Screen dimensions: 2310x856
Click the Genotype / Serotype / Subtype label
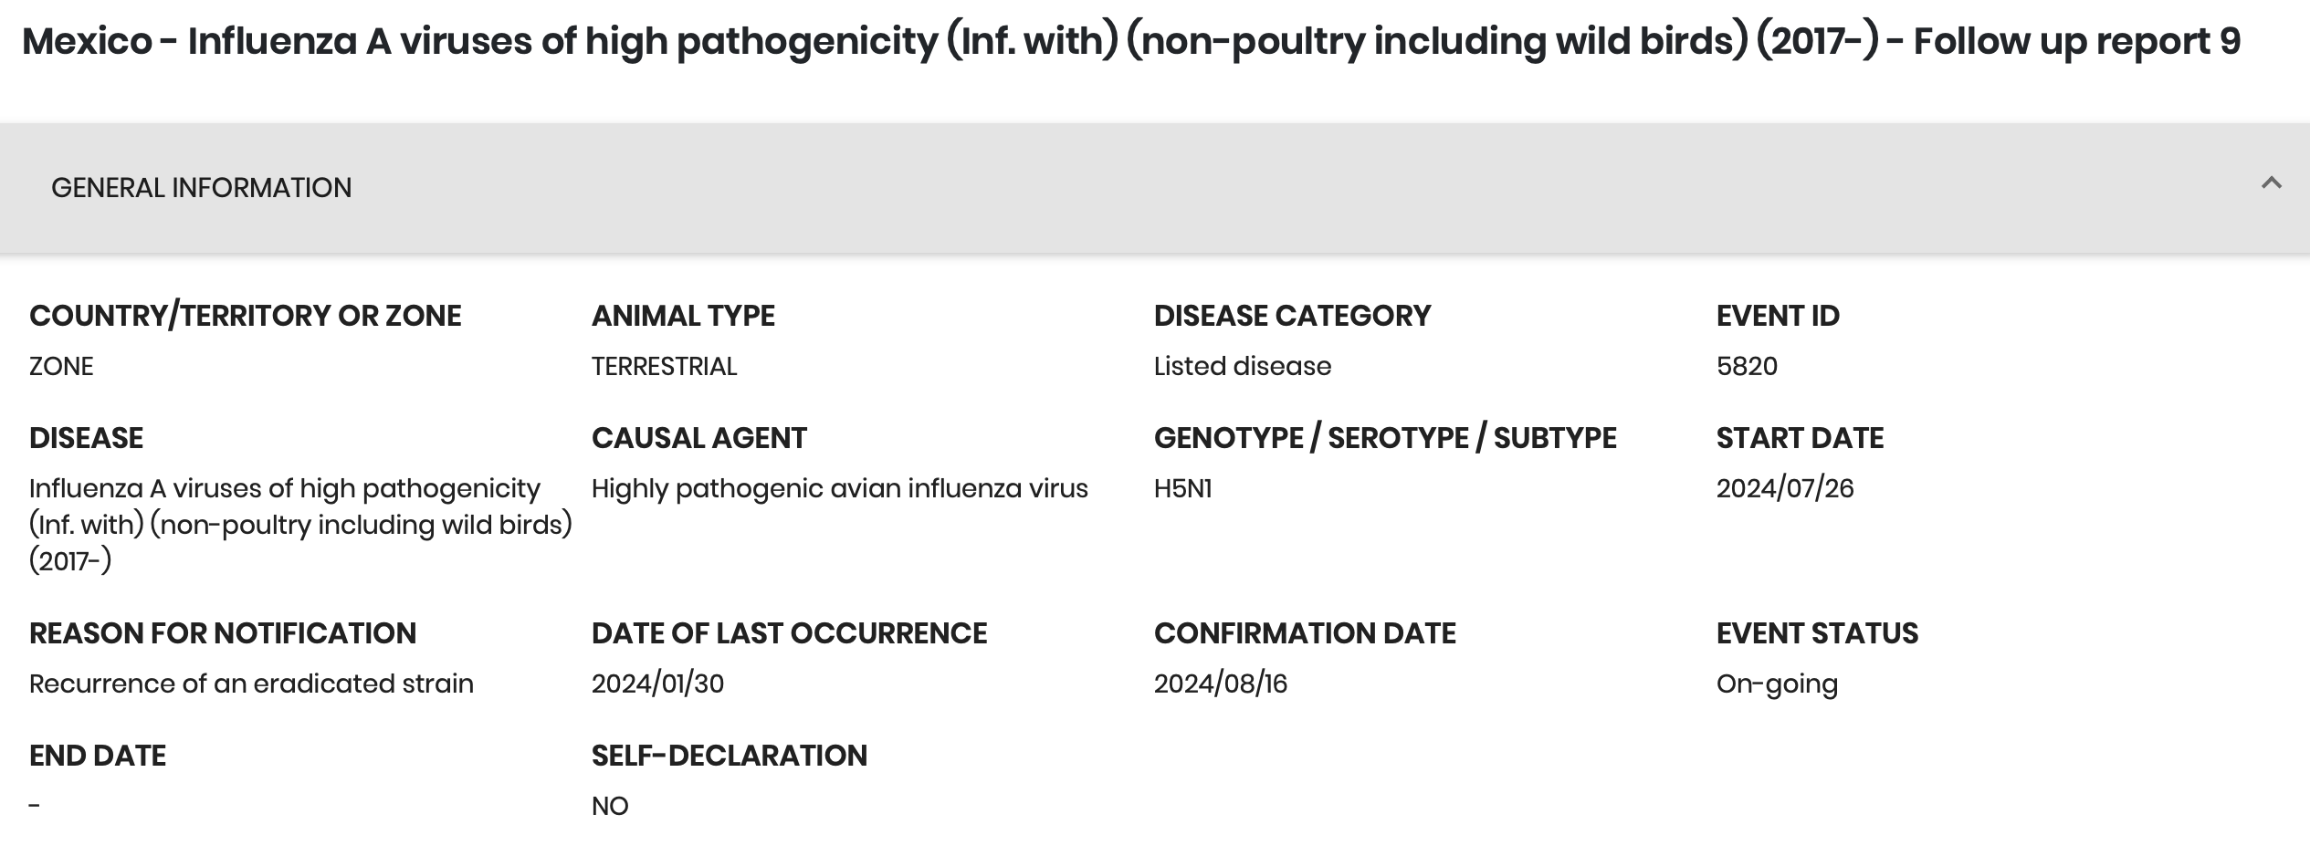(x=1384, y=438)
